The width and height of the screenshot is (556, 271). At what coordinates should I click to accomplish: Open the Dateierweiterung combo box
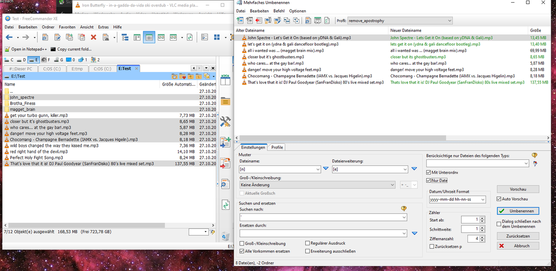pos(370,169)
